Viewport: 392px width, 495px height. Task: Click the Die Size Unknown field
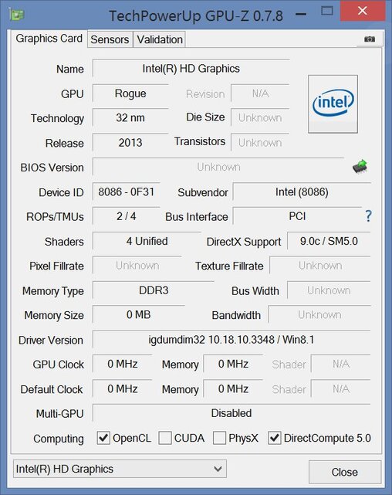click(x=260, y=117)
